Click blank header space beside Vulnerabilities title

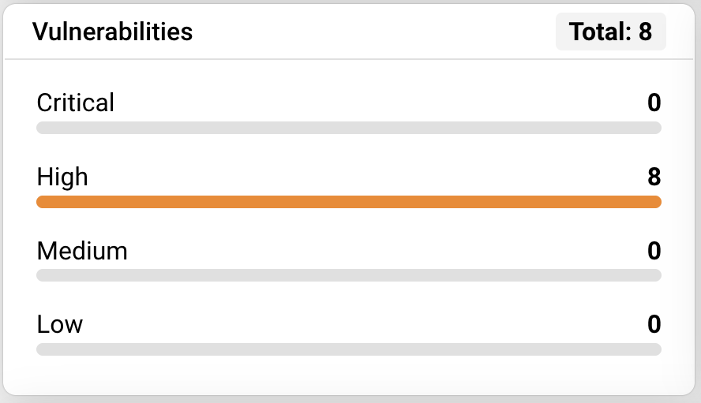coord(371,32)
